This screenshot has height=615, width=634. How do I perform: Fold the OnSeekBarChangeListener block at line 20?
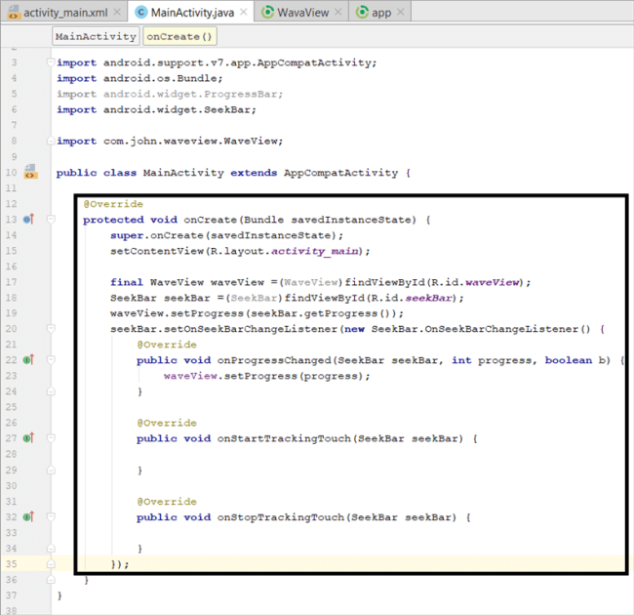[50, 329]
